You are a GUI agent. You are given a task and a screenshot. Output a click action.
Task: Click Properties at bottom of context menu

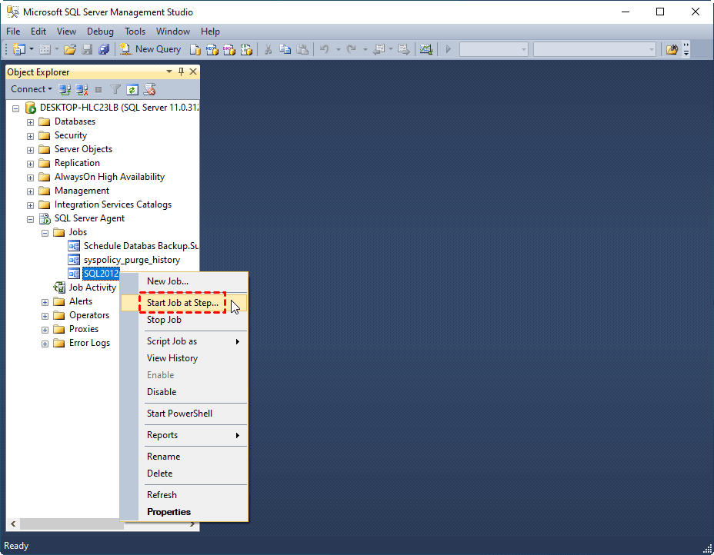[168, 512]
